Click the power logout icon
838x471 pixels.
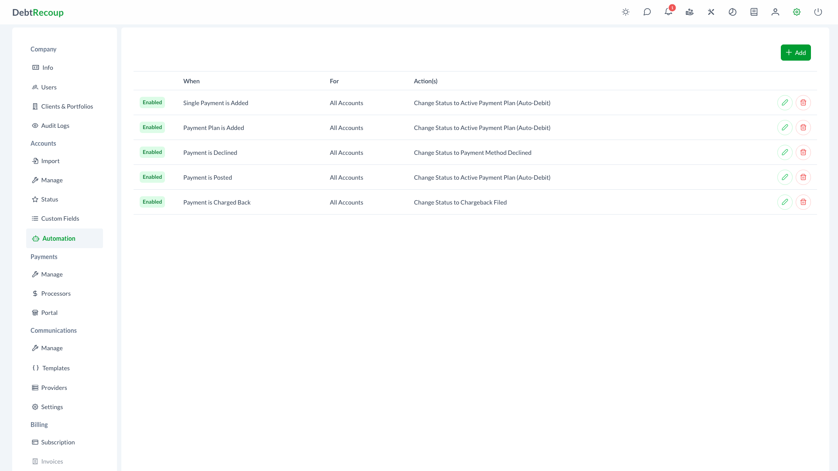[x=818, y=12]
